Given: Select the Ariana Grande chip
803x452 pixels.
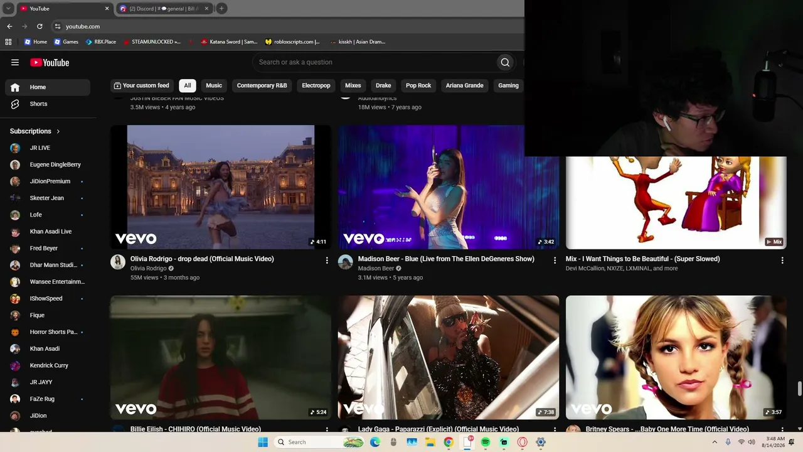Looking at the screenshot, I should (x=464, y=85).
